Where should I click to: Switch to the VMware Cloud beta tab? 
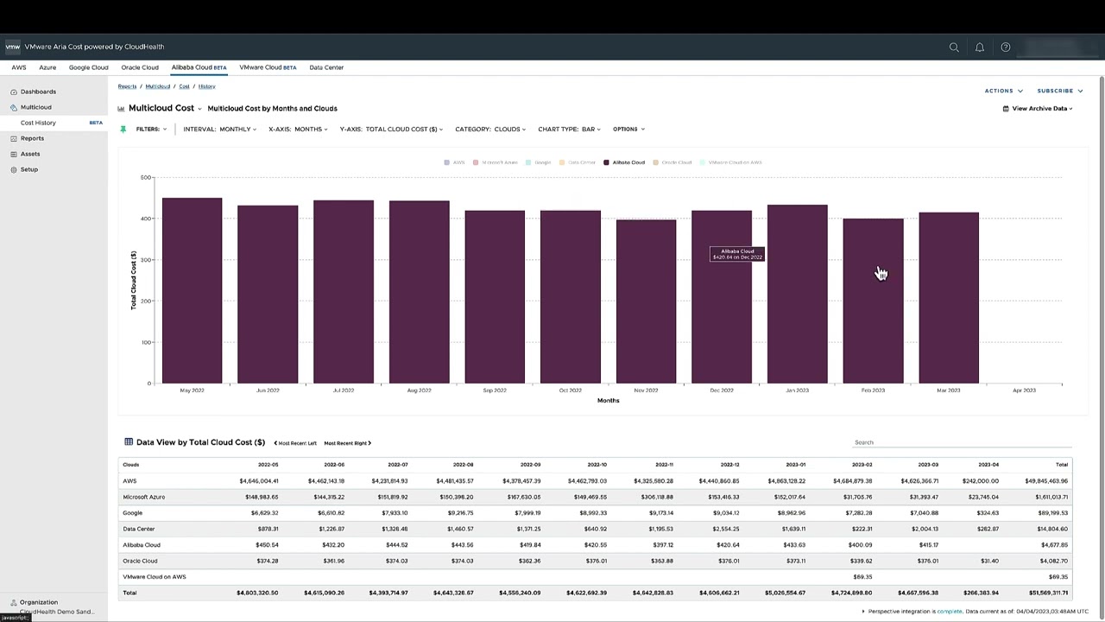pyautogui.click(x=268, y=67)
